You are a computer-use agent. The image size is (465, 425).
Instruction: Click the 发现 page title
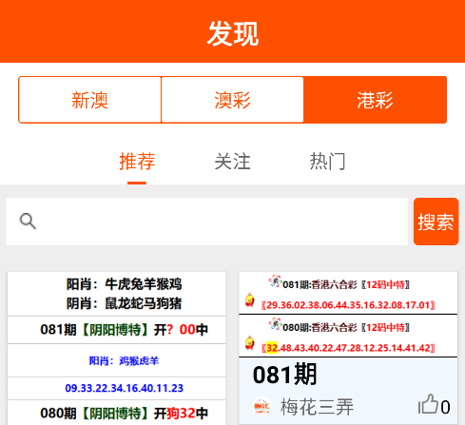pyautogui.click(x=233, y=33)
